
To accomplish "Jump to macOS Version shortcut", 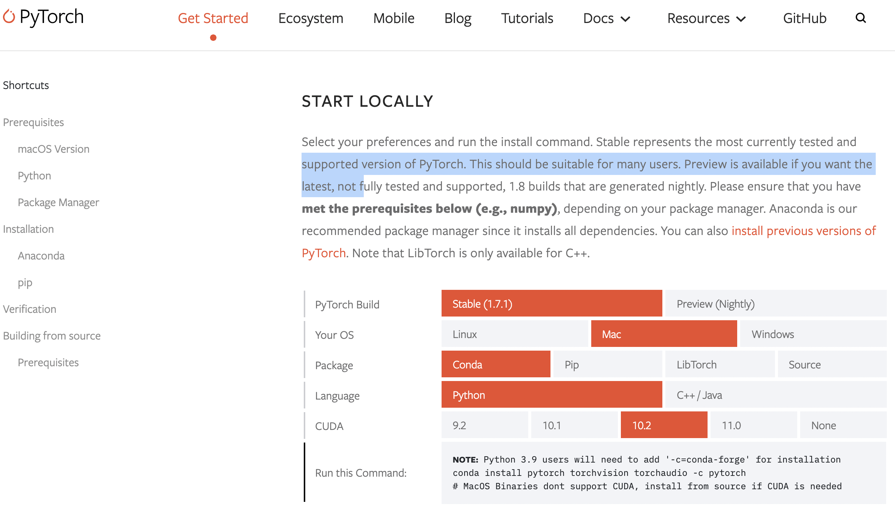I will (x=54, y=149).
